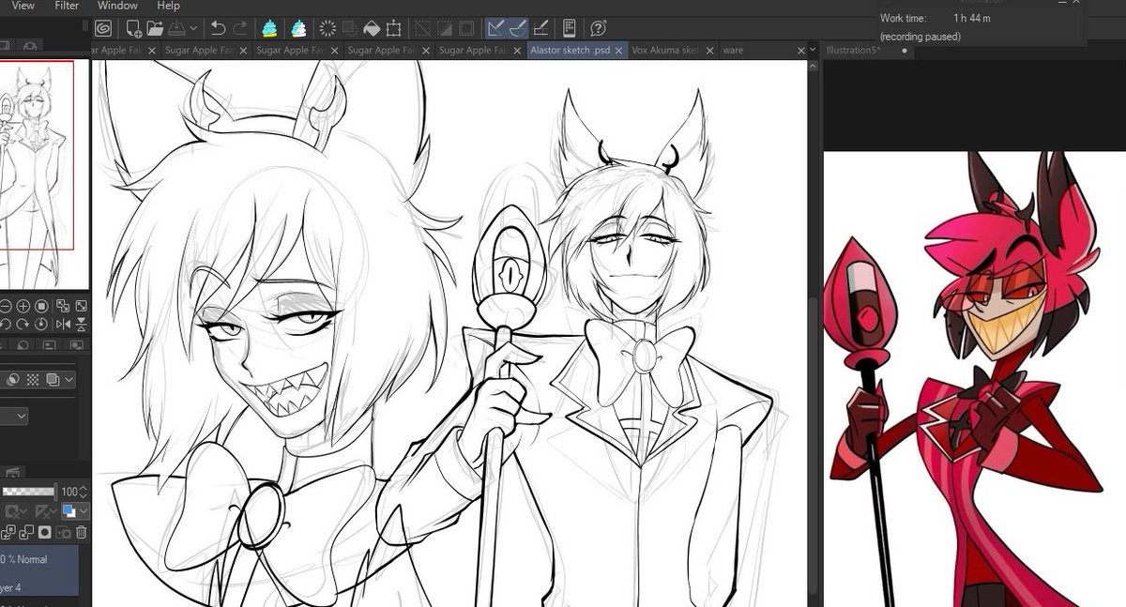The width and height of the screenshot is (1126, 607).
Task: Reset canvas rotation in Navigator
Action: click(x=41, y=325)
